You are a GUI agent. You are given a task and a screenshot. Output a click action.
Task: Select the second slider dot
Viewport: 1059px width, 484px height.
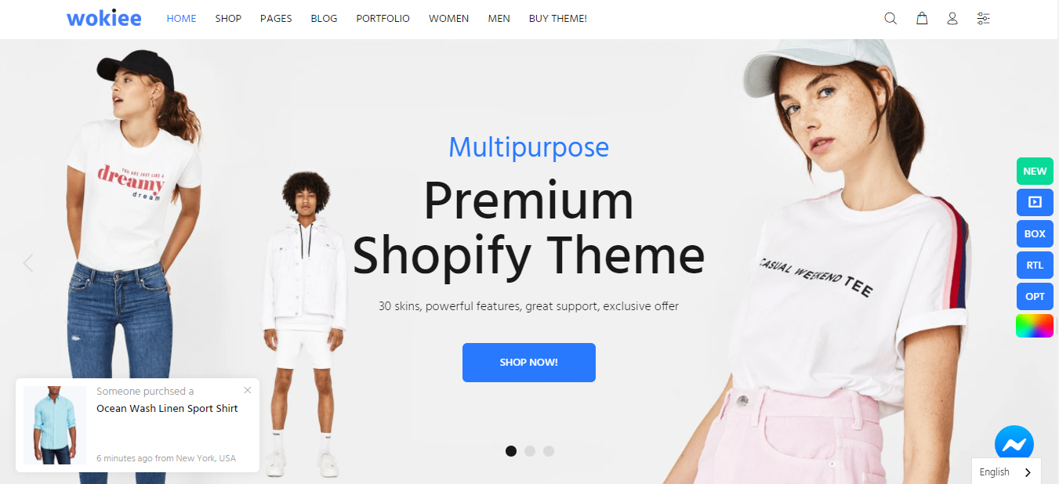coord(530,450)
